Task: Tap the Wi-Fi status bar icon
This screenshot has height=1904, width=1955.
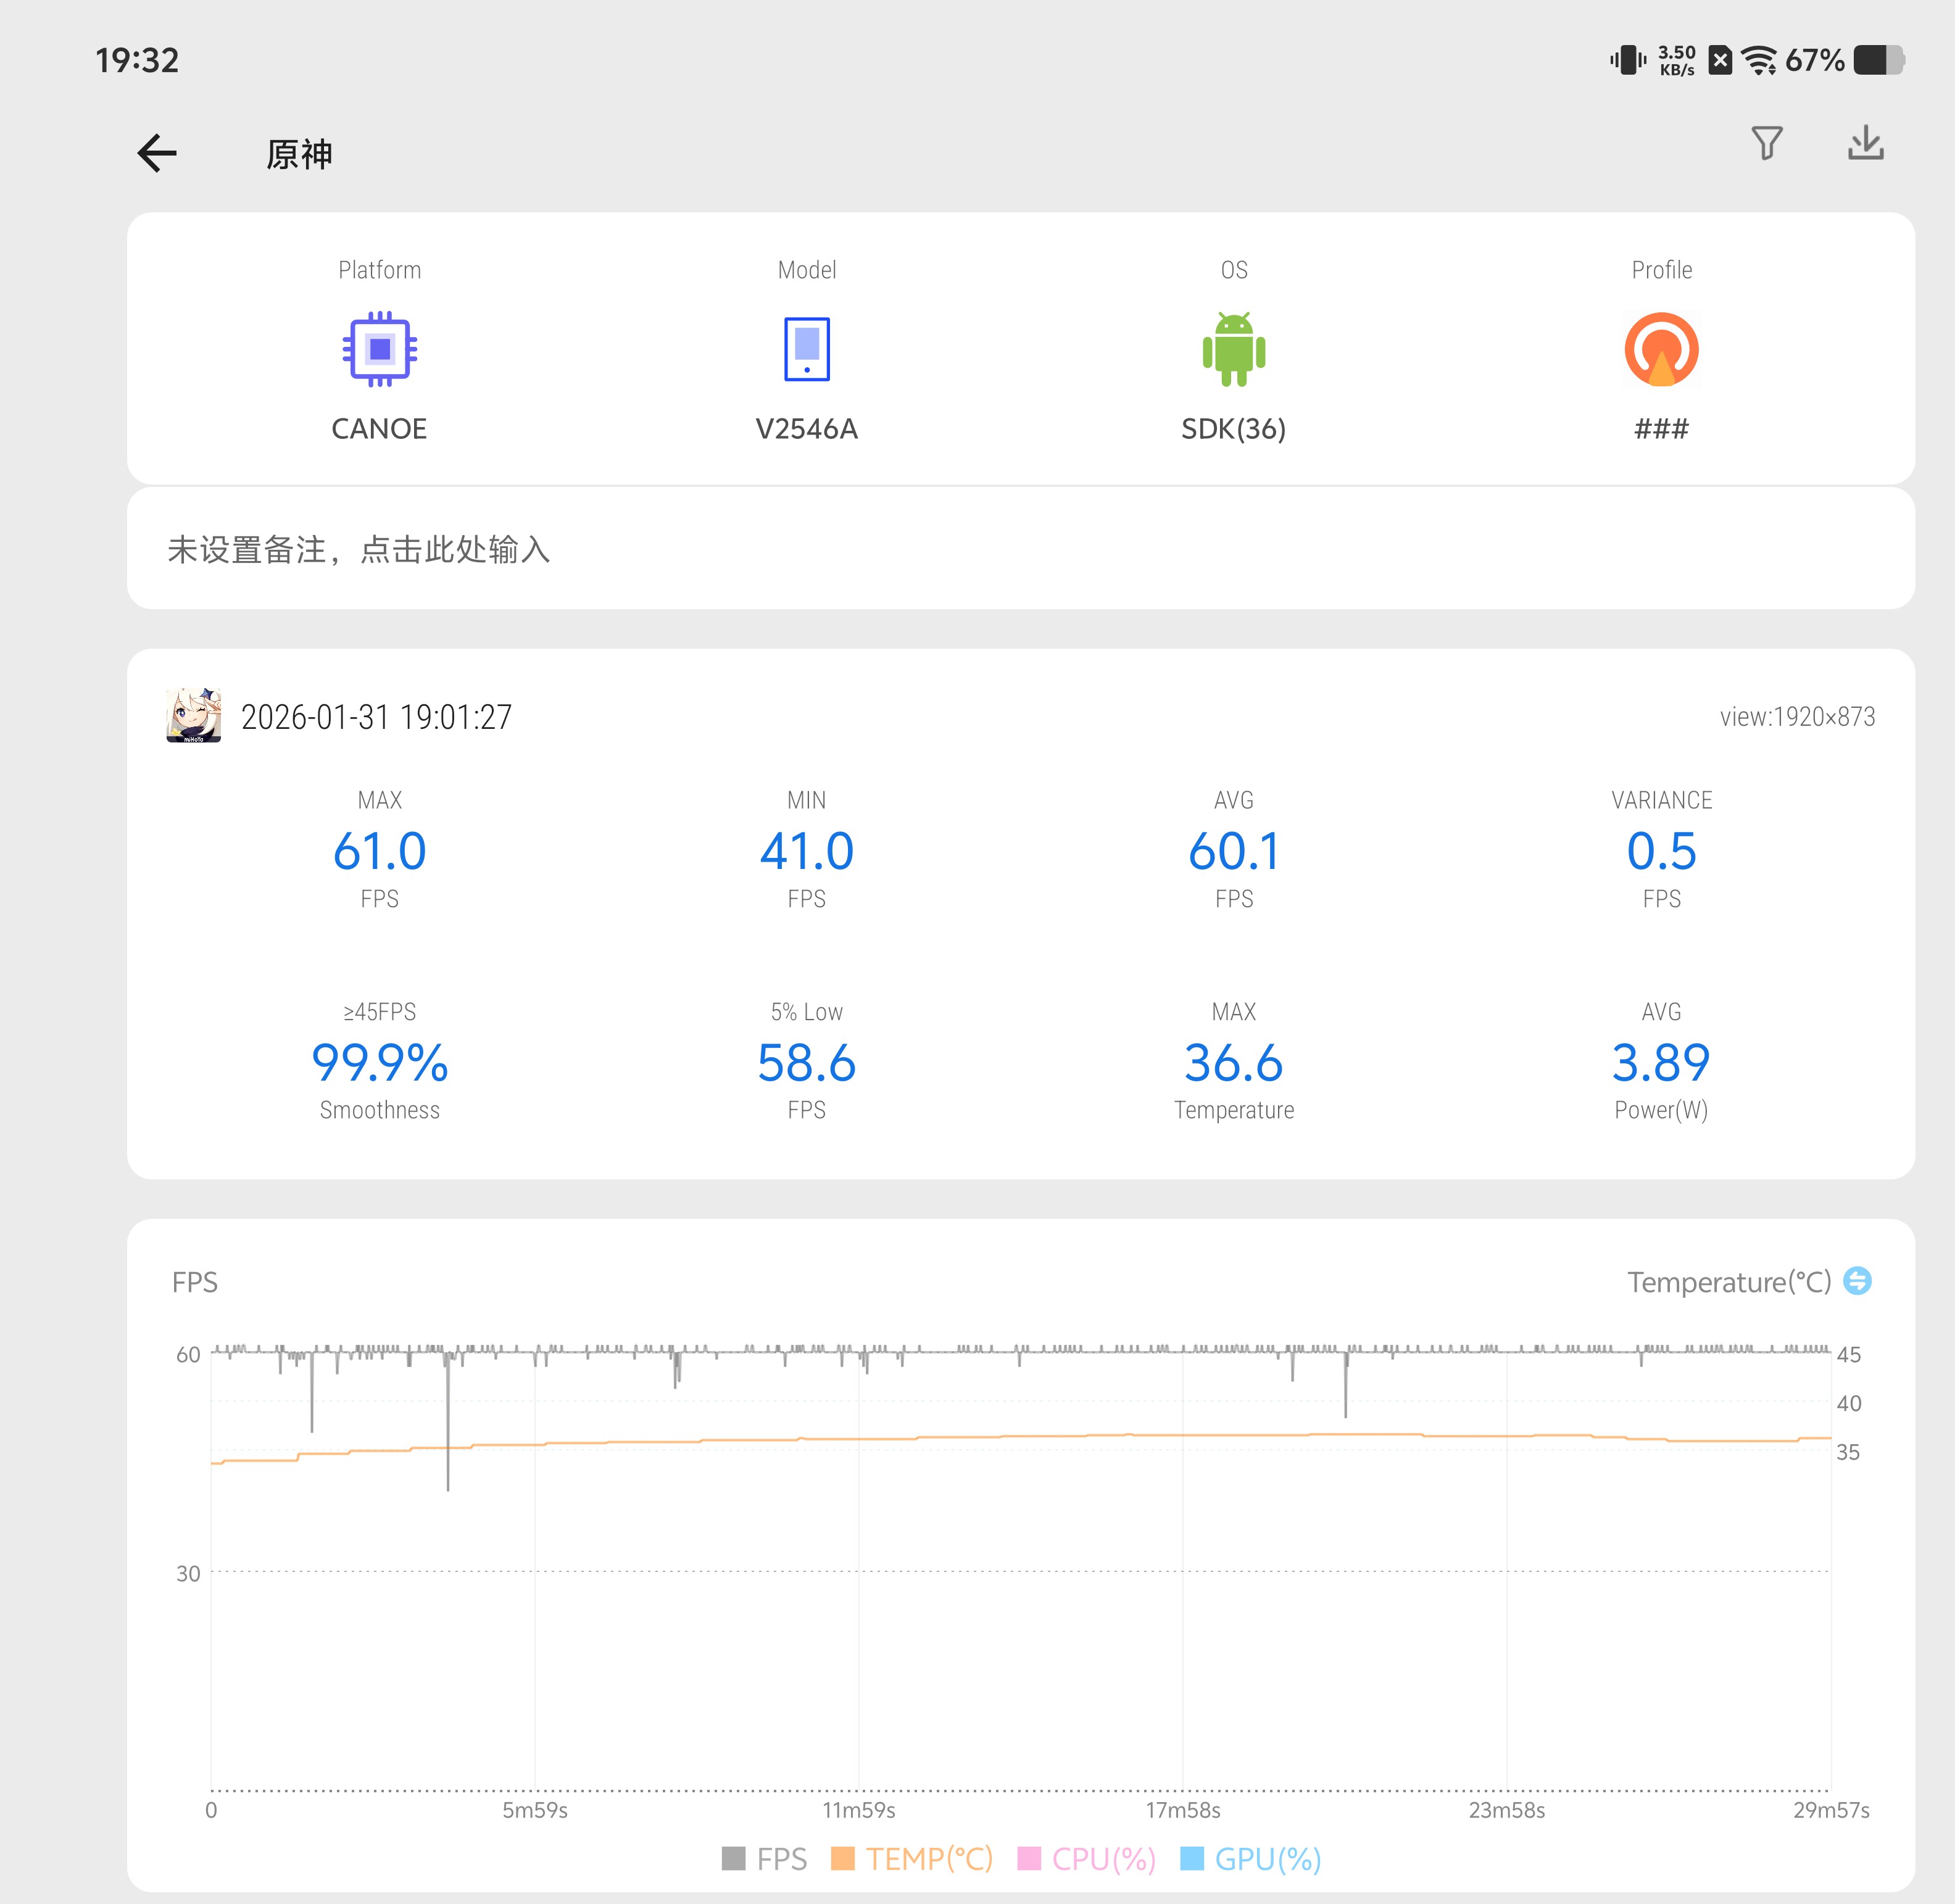Action: [1758, 61]
